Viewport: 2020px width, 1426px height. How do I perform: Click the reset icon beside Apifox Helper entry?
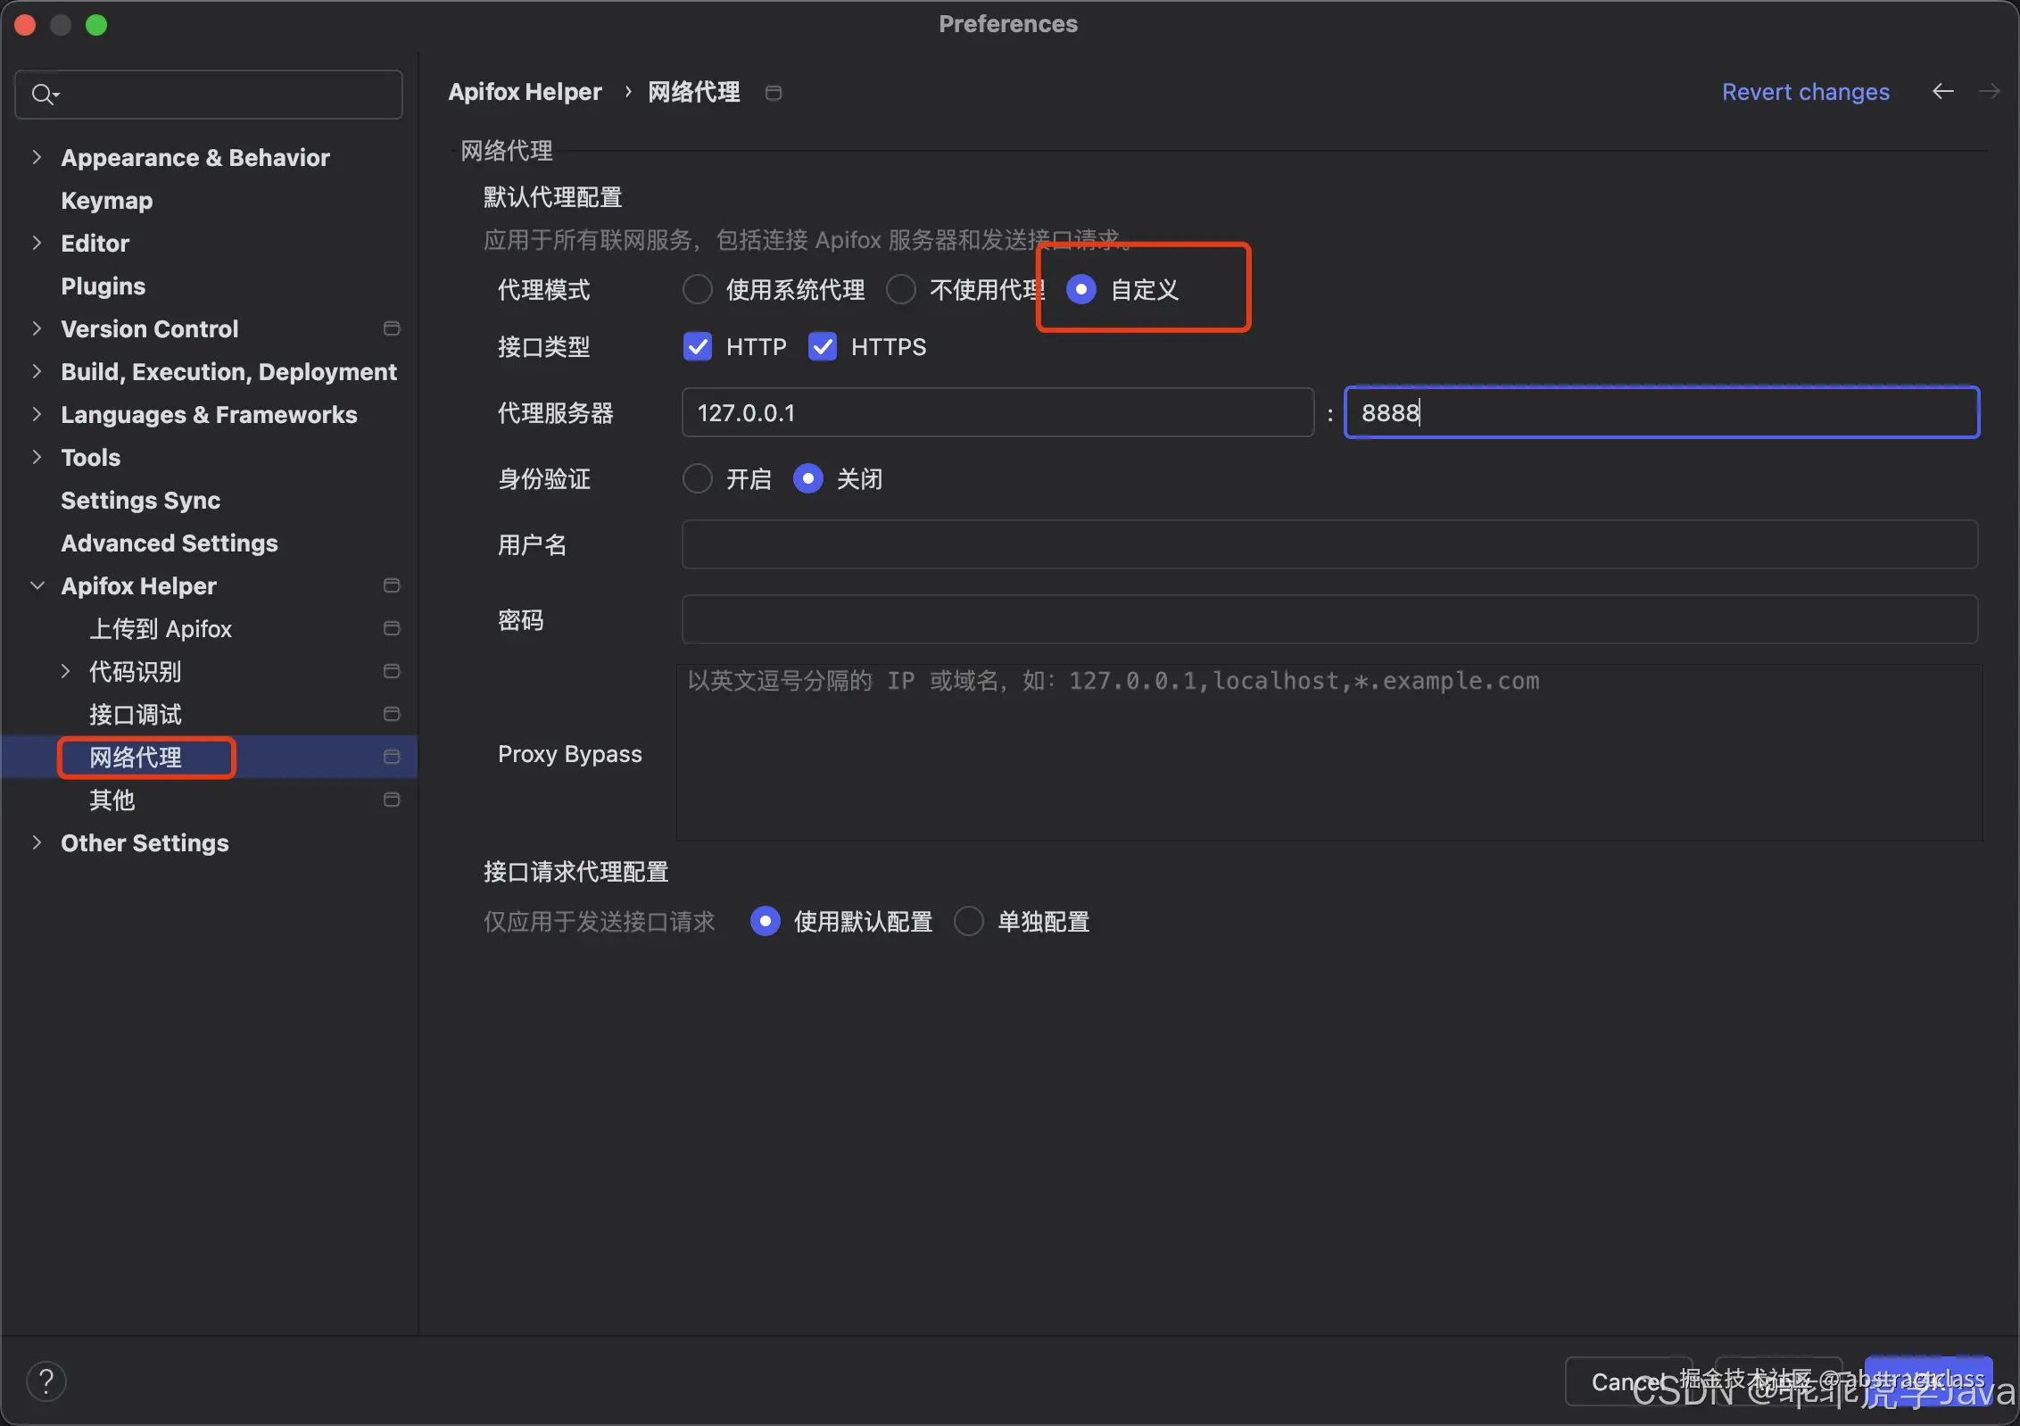pos(391,585)
